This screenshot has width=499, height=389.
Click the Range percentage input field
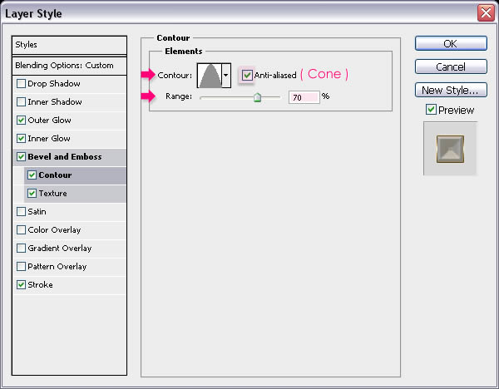click(x=304, y=97)
